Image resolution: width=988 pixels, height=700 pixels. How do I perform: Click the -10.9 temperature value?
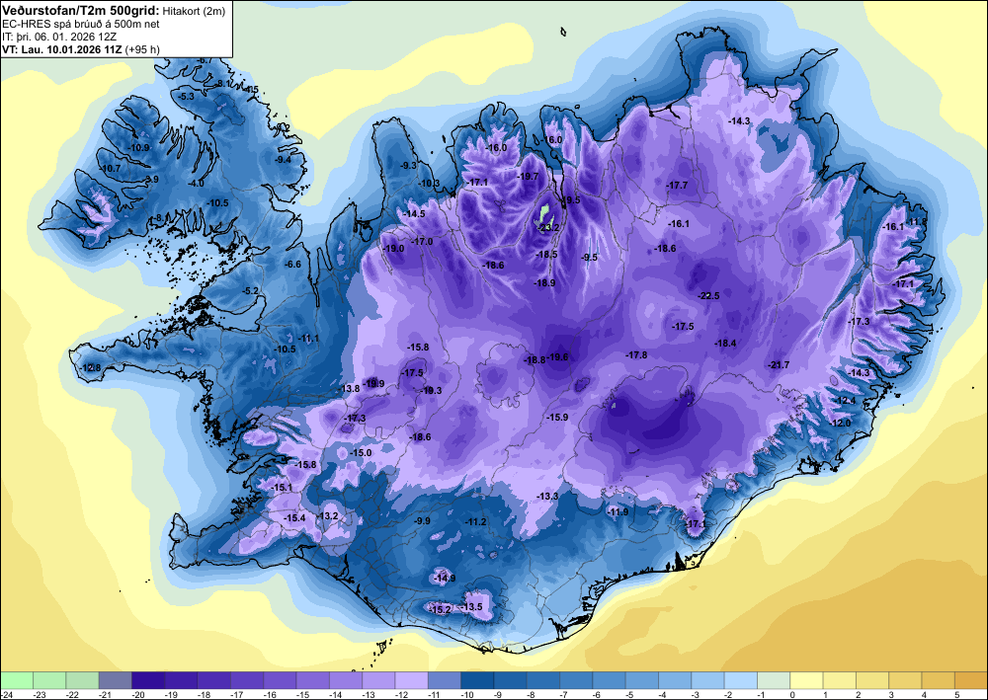(139, 147)
